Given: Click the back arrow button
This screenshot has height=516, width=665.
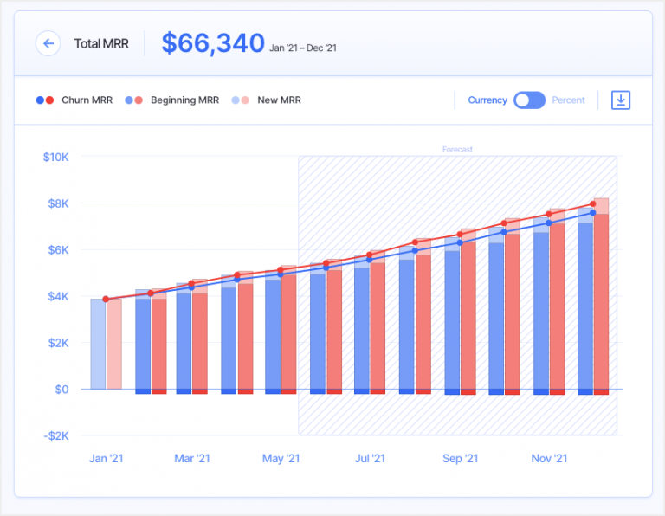Looking at the screenshot, I should click(x=48, y=43).
